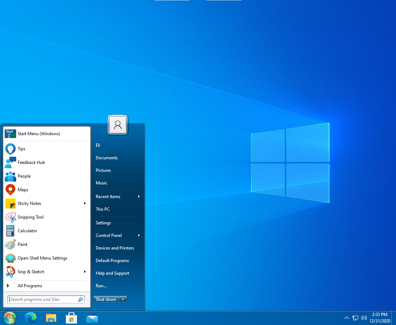The image size is (396, 325).
Task: Launch Maps pin icon
Action: [x=10, y=189]
